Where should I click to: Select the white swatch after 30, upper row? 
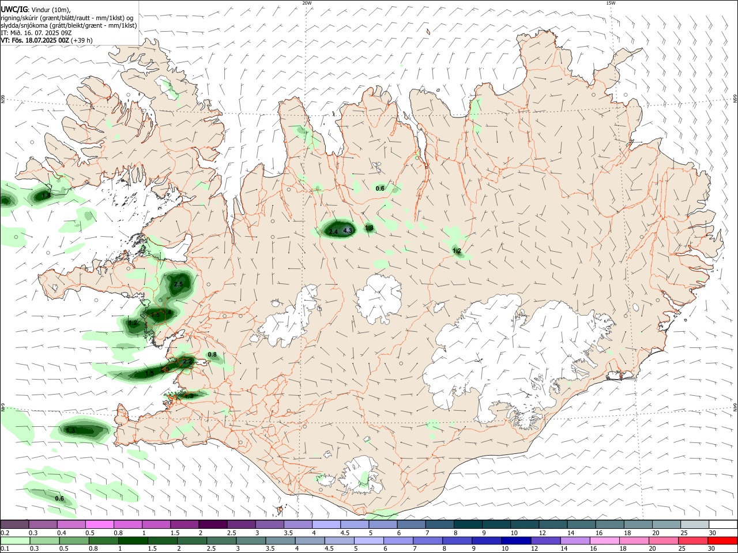(723, 524)
